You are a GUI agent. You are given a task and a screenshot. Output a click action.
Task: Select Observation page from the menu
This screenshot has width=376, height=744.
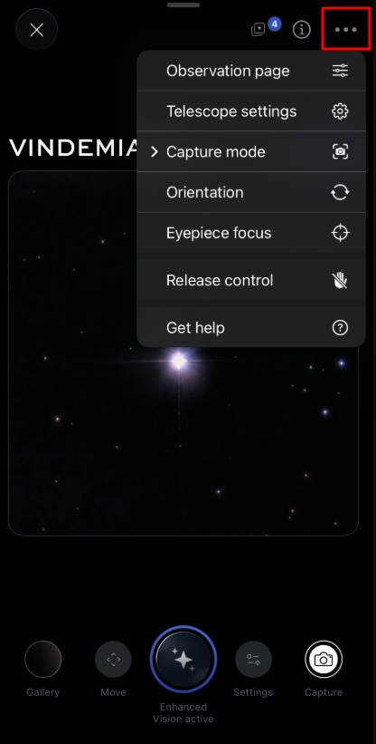[x=251, y=71]
